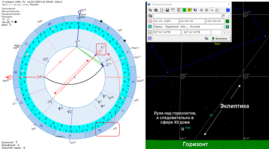This screenshot has height=149, width=269.
Task: Click the Возничий label
Action: click(7, 142)
